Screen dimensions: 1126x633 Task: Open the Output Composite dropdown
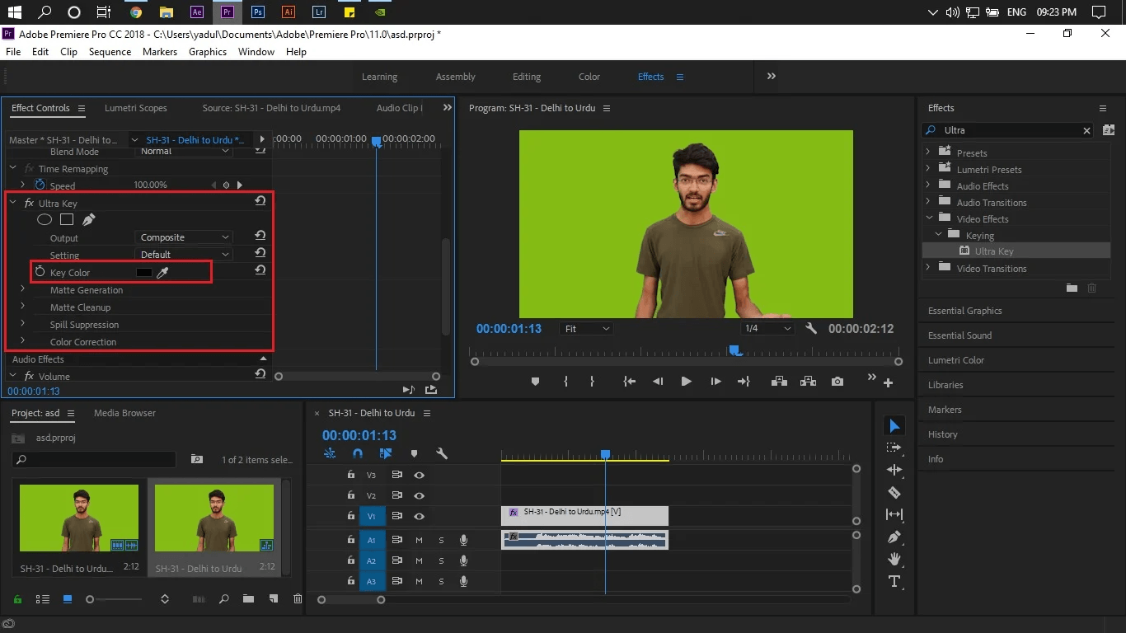[x=185, y=237]
